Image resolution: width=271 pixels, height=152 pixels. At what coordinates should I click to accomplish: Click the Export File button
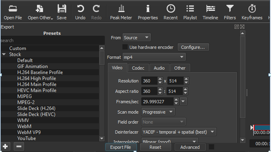tap(120, 147)
